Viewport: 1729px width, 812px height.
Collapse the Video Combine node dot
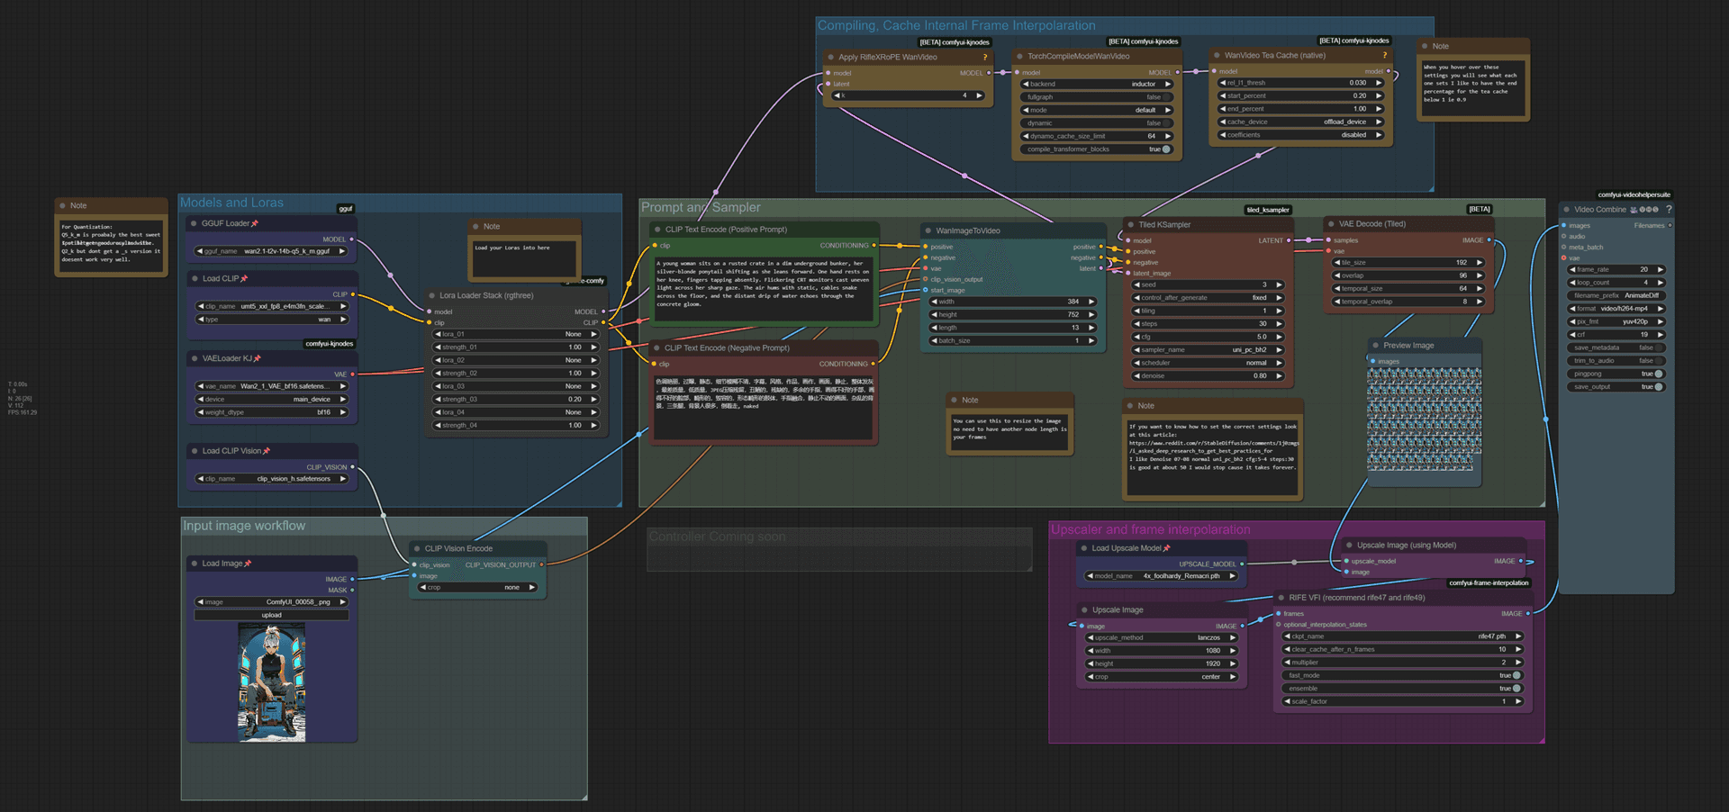click(1567, 210)
